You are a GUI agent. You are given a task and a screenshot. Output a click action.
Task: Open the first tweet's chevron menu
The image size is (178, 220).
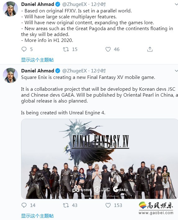point(176,4)
